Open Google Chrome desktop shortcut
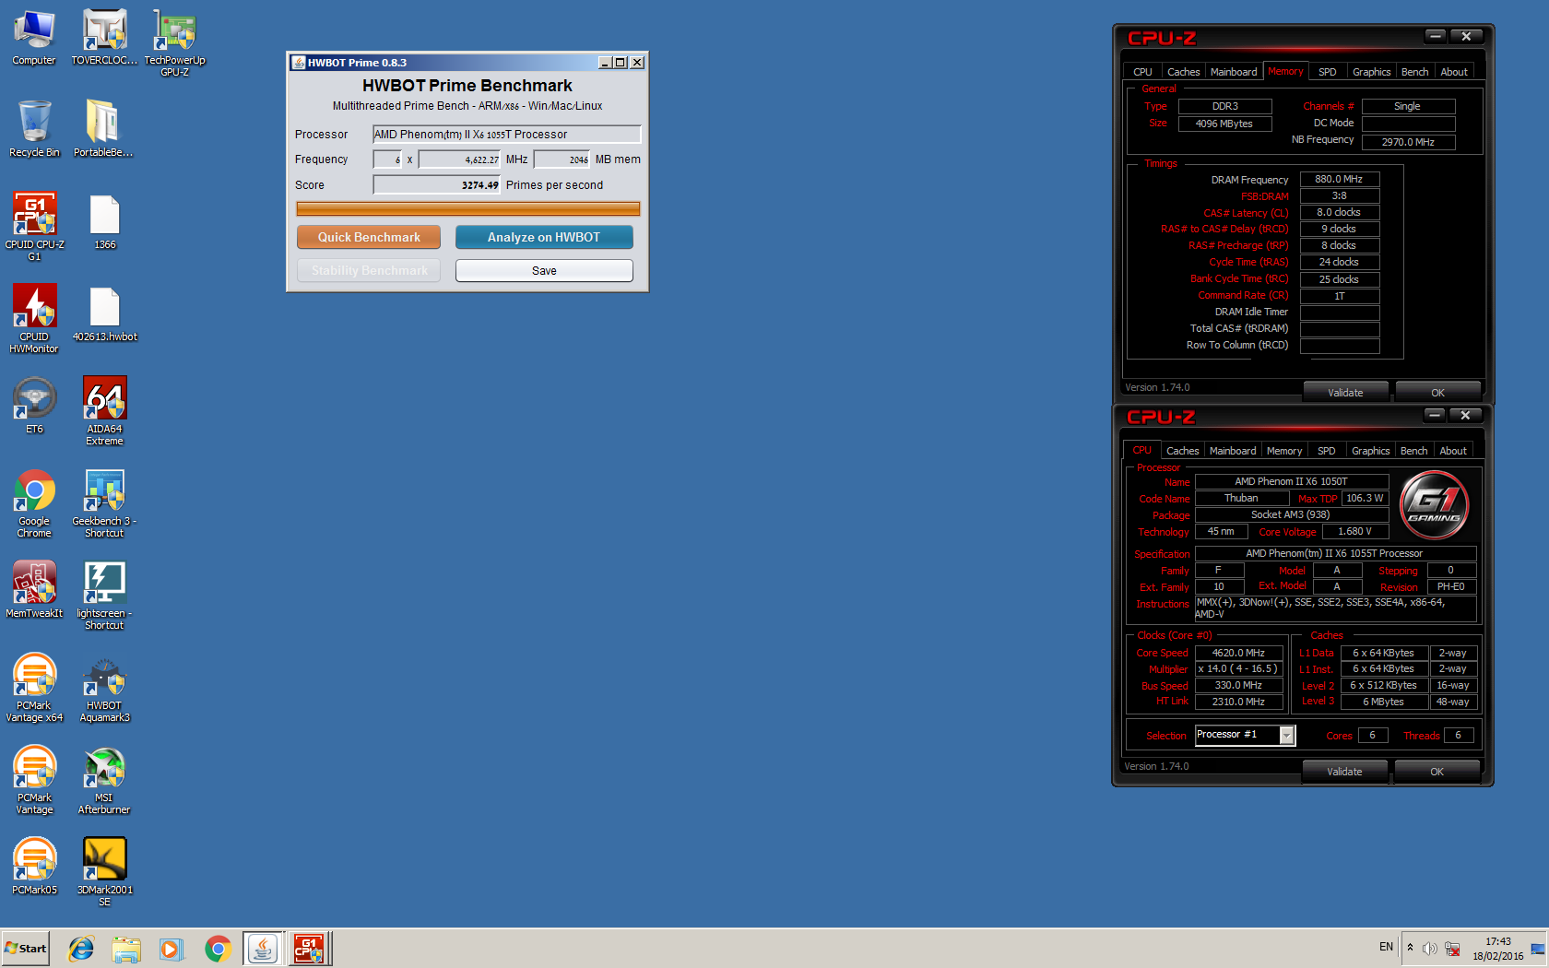Viewport: 1549px width, 968px height. click(34, 503)
